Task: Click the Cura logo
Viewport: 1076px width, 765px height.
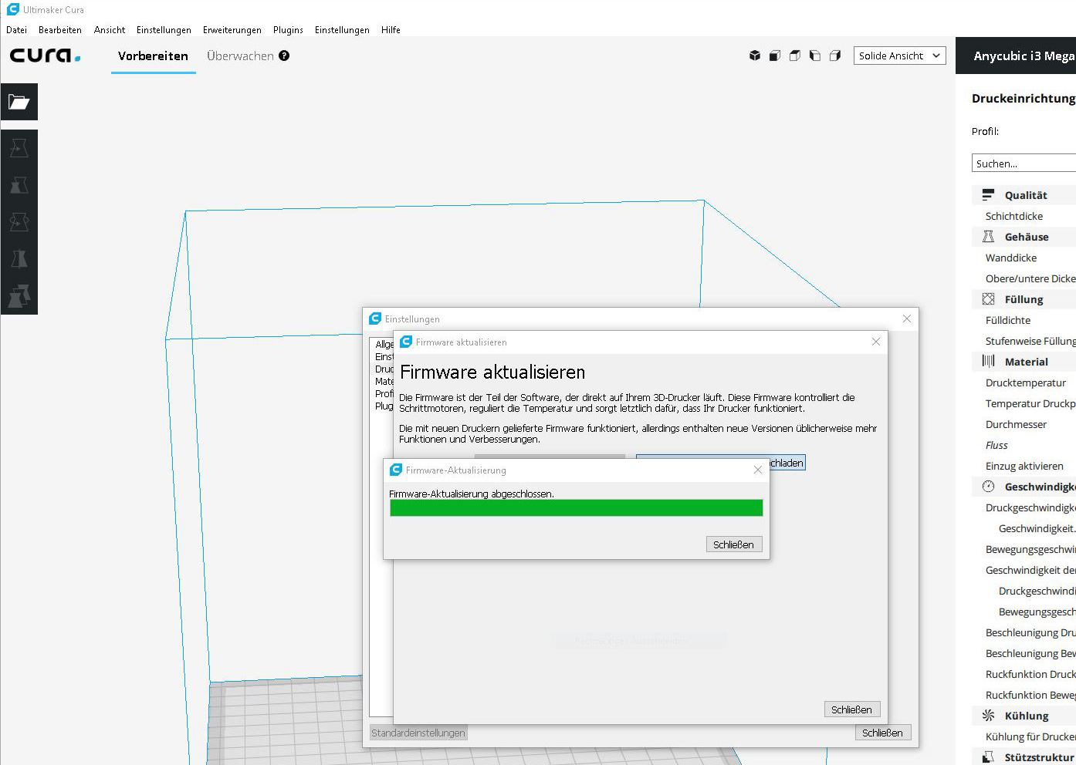Action: coord(45,56)
